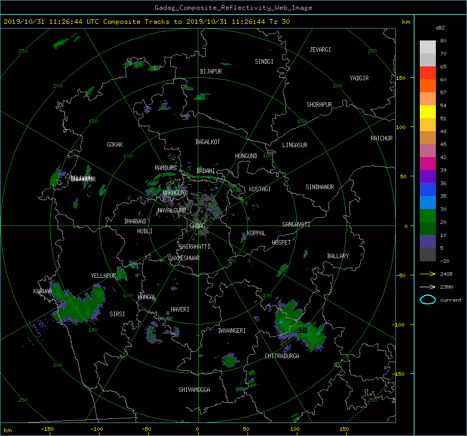The width and height of the screenshot is (467, 436).
Task: Click the RAICHUR city label
Action: (x=381, y=138)
